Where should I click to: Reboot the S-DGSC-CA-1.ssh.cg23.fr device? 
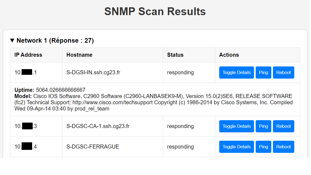pyautogui.click(x=283, y=126)
